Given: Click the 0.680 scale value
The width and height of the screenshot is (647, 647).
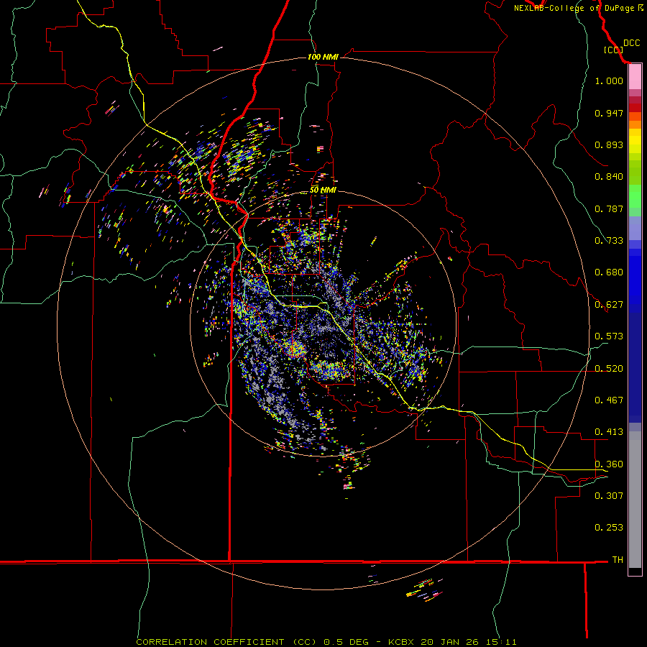Looking at the screenshot, I should tap(609, 272).
